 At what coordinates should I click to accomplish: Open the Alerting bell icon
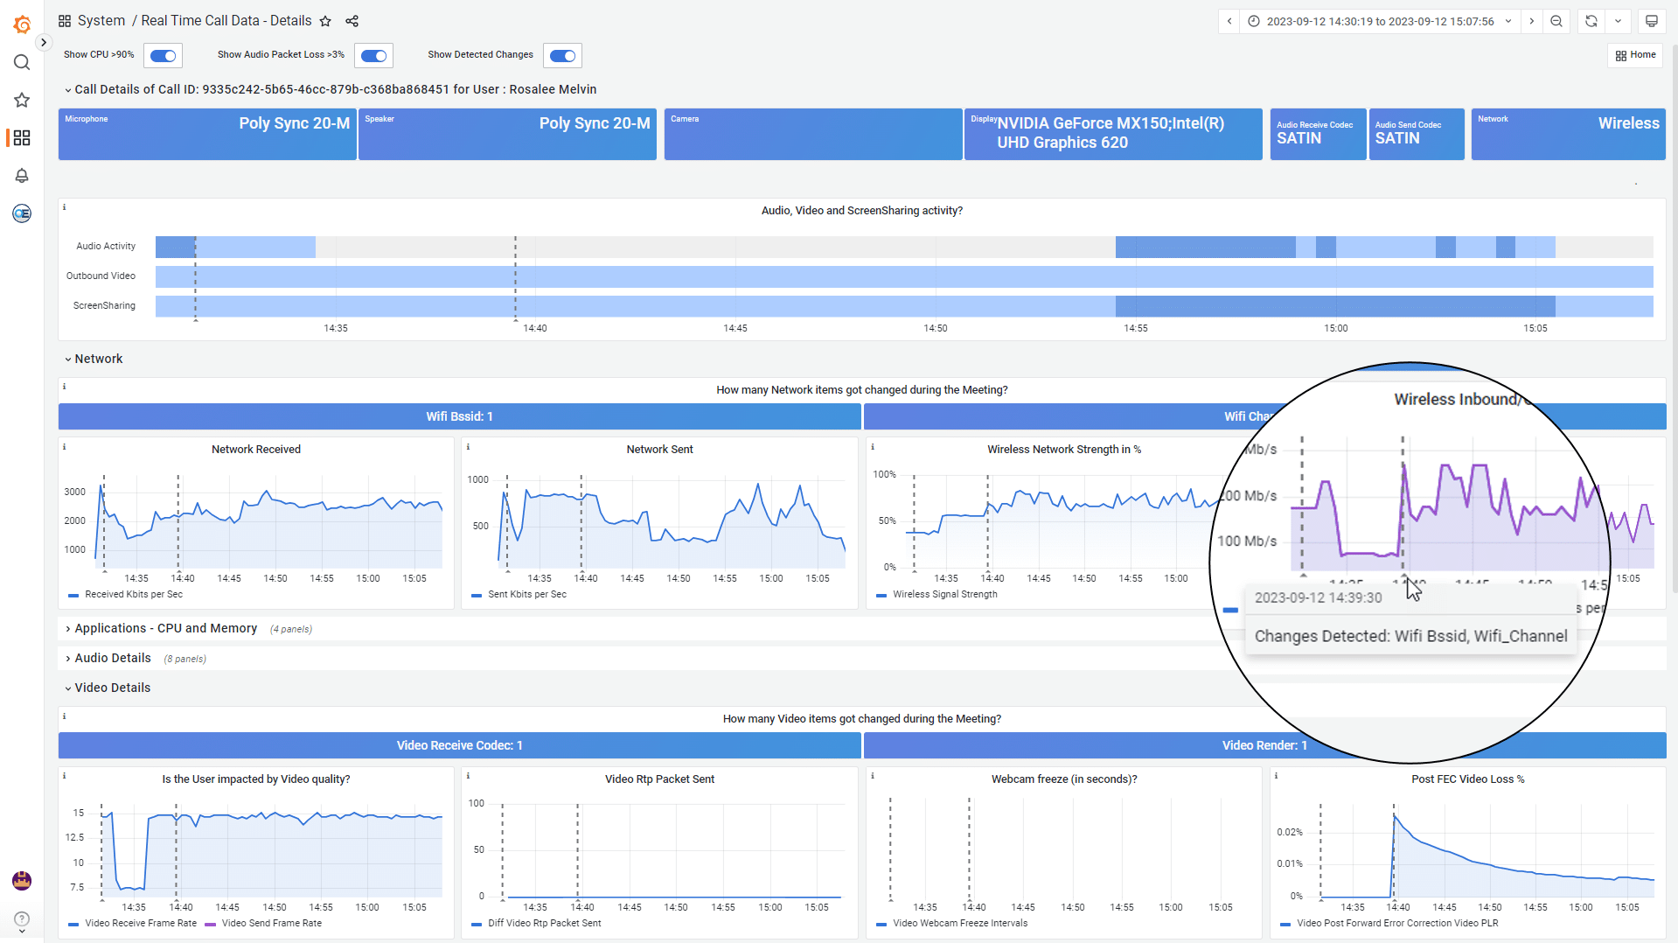click(22, 176)
